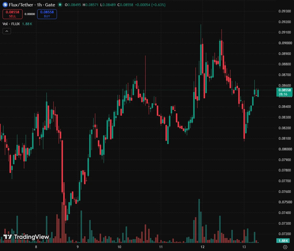Click the close value C0.08558
The height and width of the screenshot is (251, 294).
tap(125, 5)
